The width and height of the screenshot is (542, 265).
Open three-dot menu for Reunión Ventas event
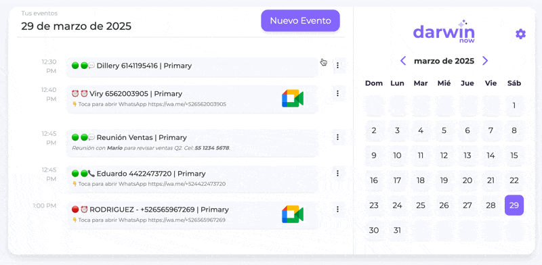tap(337, 137)
